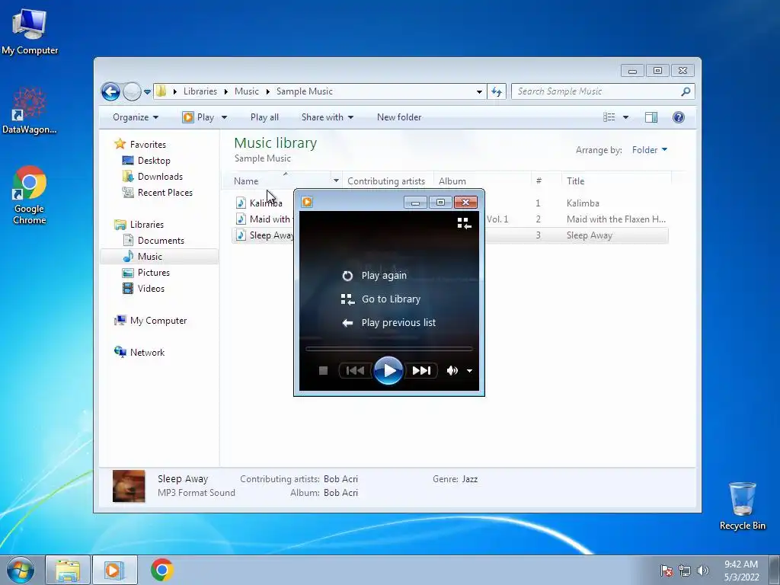
Task: Toggle the preview pane
Action: [651, 117]
